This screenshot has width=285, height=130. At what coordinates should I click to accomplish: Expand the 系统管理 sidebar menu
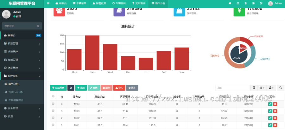coord(22,52)
